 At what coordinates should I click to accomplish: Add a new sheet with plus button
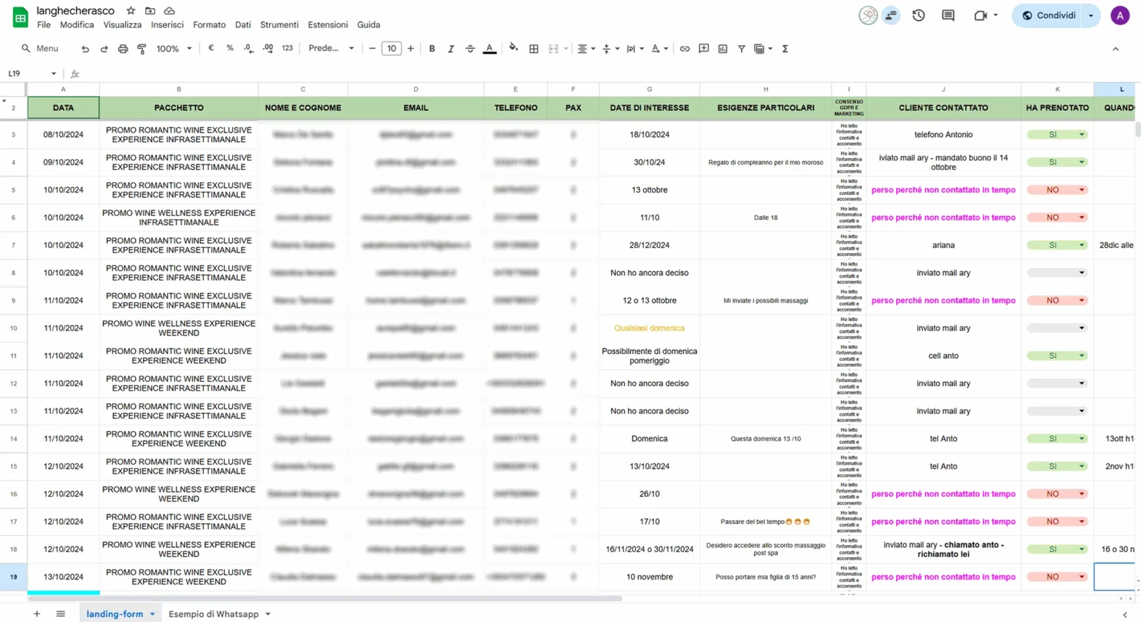tap(37, 614)
